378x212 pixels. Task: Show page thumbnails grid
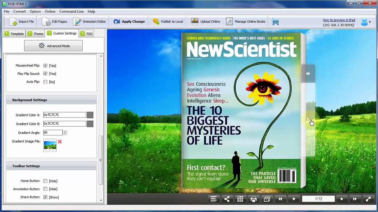(x=240, y=199)
